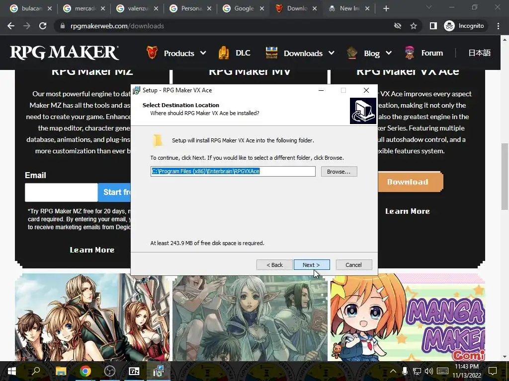Open the Chrome three-dot menu

click(498, 26)
